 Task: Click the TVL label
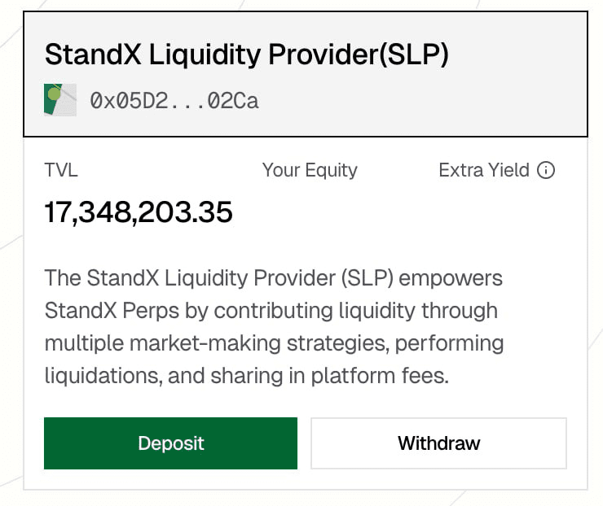pyautogui.click(x=61, y=171)
